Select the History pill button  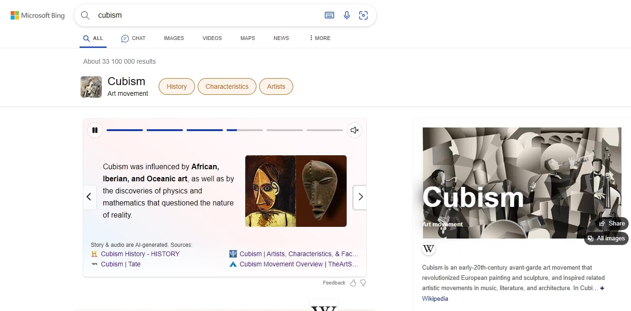click(x=177, y=86)
